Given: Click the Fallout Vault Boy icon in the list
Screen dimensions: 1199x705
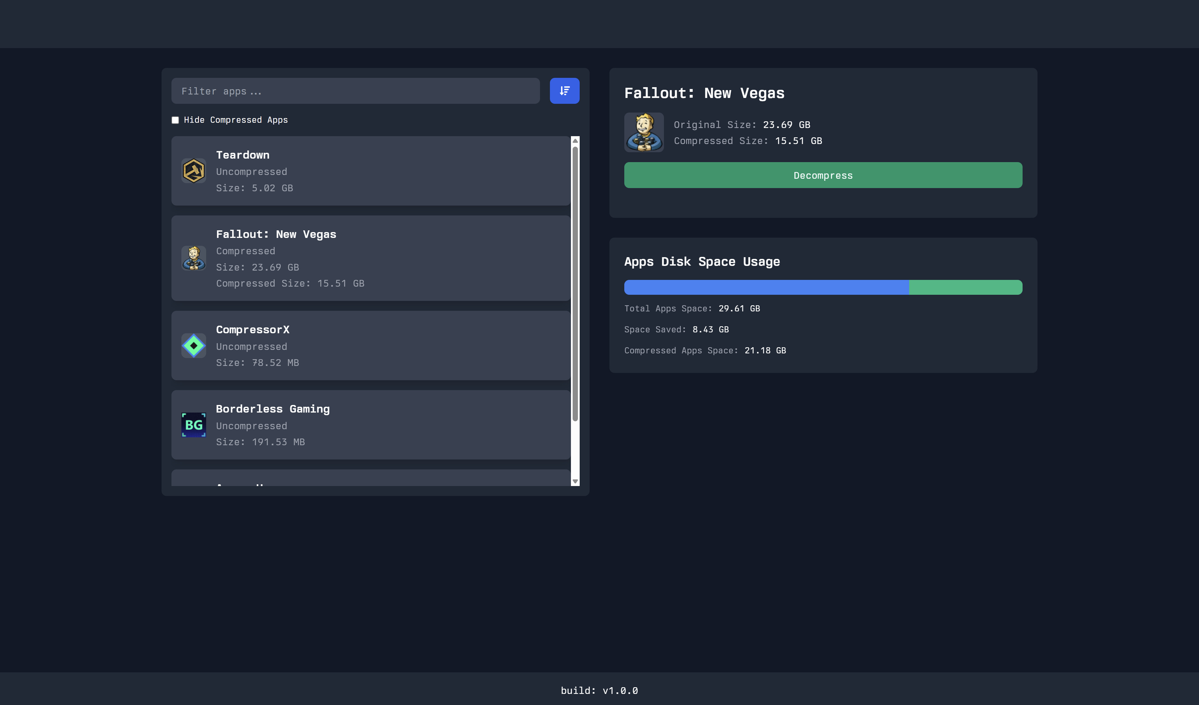Looking at the screenshot, I should click(x=194, y=258).
